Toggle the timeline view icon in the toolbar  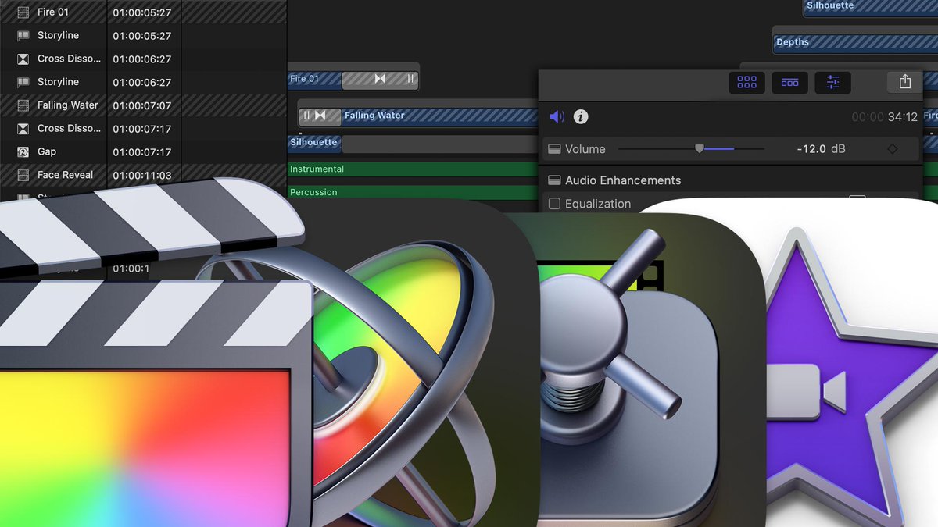(789, 82)
